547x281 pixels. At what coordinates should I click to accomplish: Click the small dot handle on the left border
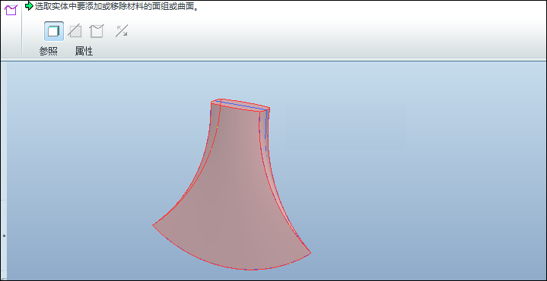5,235
